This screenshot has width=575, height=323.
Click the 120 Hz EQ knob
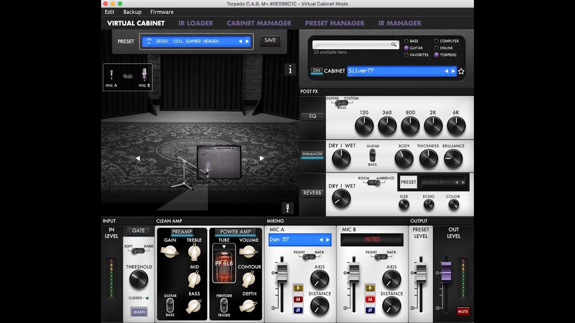pyautogui.click(x=364, y=126)
